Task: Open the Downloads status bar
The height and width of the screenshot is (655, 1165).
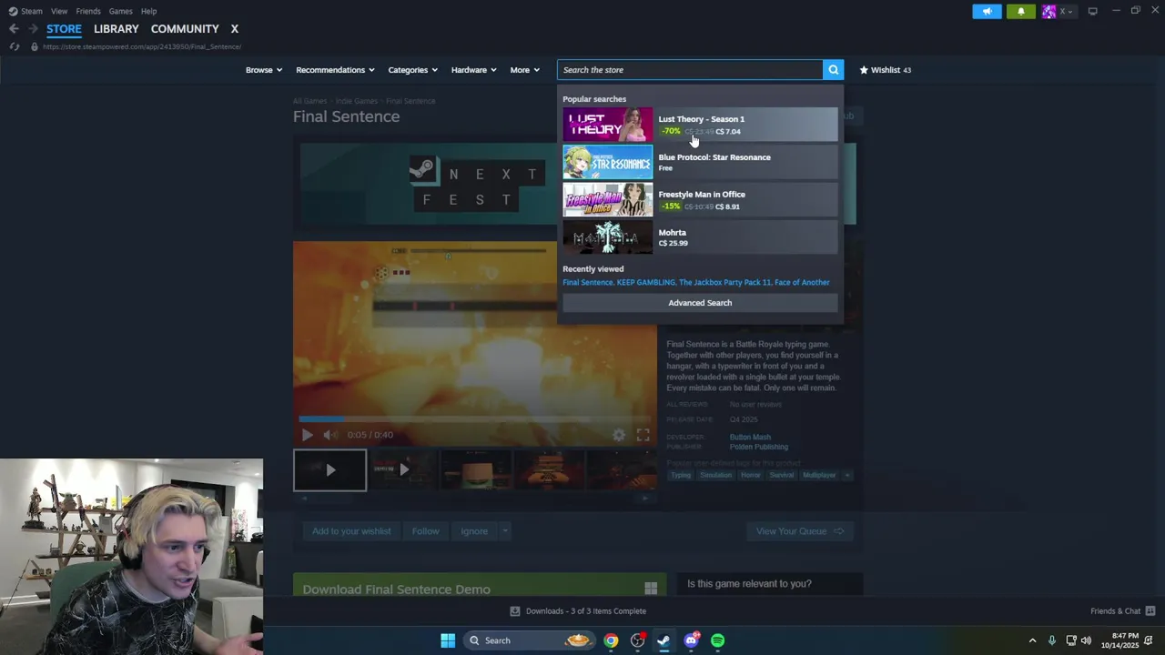Action: coord(578,611)
